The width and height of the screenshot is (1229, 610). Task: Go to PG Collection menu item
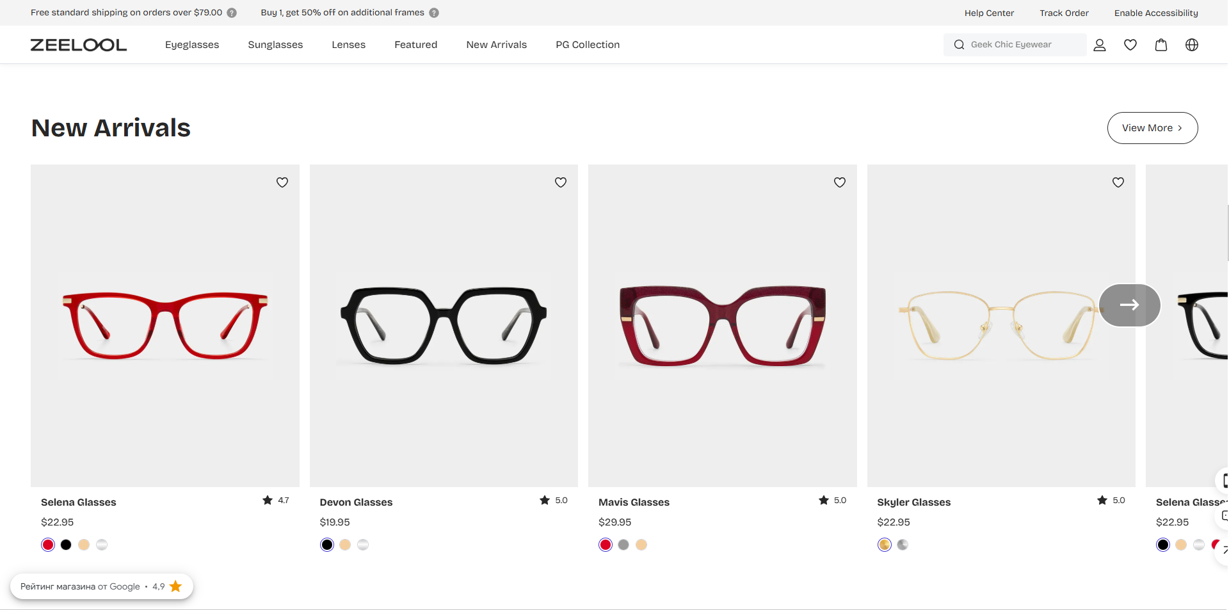587,45
